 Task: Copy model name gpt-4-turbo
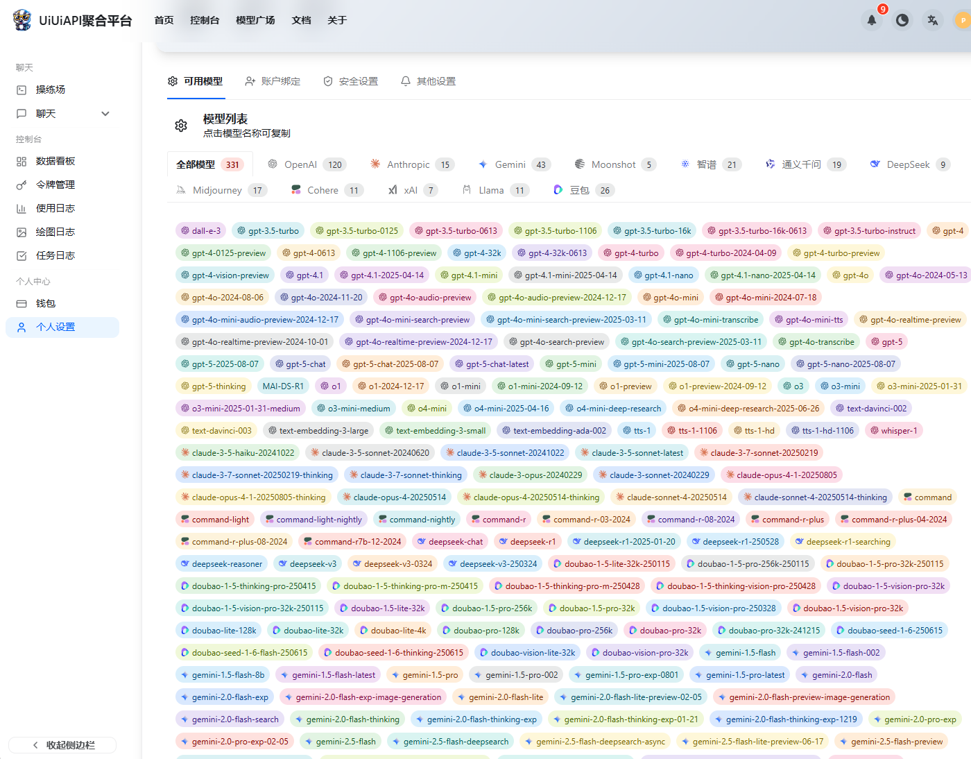[x=631, y=253]
